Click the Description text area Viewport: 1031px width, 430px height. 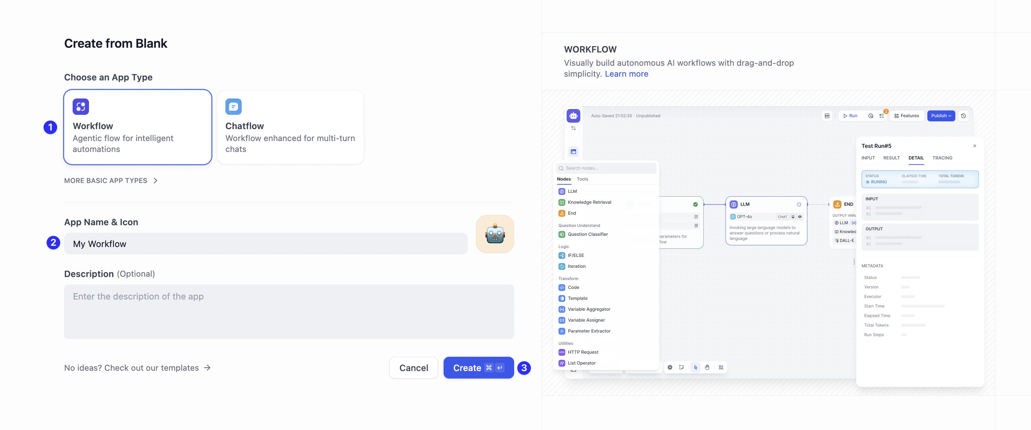coord(289,312)
